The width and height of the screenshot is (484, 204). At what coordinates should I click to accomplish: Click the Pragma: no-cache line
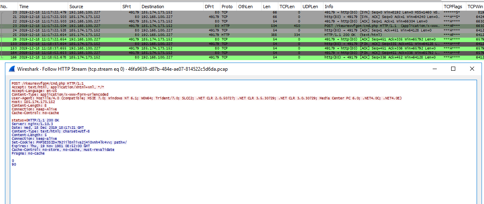point(28,153)
